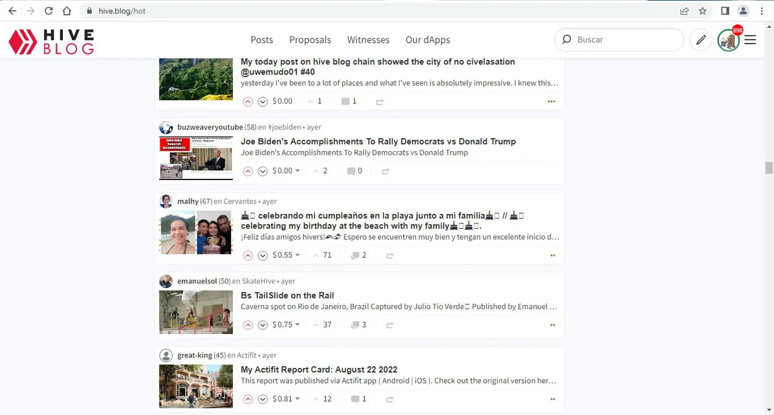Click the browser back arrow
This screenshot has height=415, width=774.
click(12, 11)
